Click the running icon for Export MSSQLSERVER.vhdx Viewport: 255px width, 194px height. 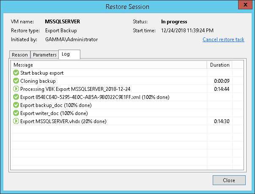click(x=16, y=121)
